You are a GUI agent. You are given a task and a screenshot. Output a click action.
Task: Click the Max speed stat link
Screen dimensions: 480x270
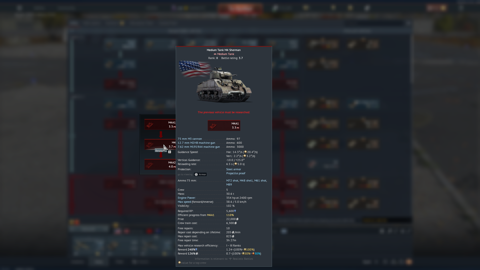click(x=184, y=202)
